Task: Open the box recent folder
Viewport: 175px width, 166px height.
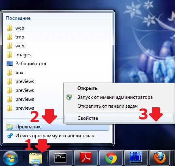Action: coord(58,72)
